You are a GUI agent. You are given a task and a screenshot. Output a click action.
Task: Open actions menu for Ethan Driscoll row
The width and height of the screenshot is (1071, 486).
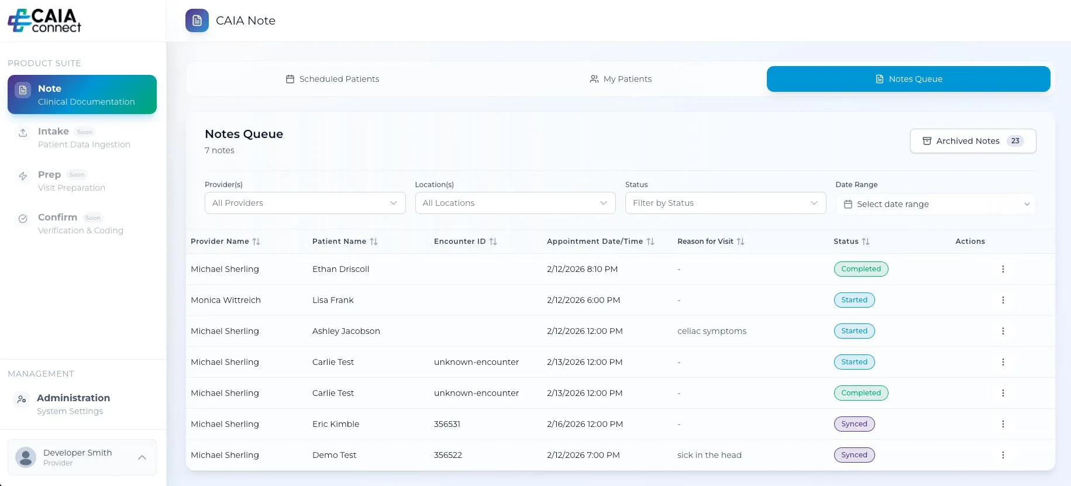pos(1003,269)
